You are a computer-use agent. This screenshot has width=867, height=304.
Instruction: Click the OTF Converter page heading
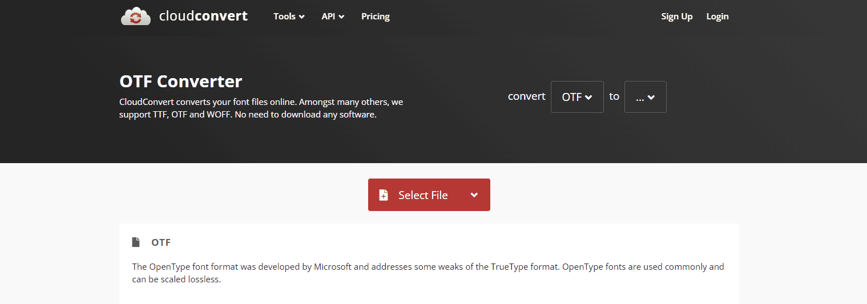[x=181, y=82]
